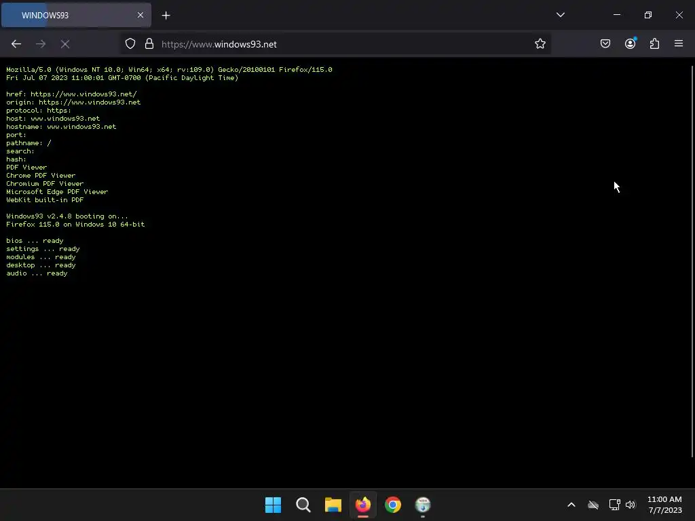This screenshot has width=695, height=521.
Task: Bookmark this page with the star
Action: [540, 44]
